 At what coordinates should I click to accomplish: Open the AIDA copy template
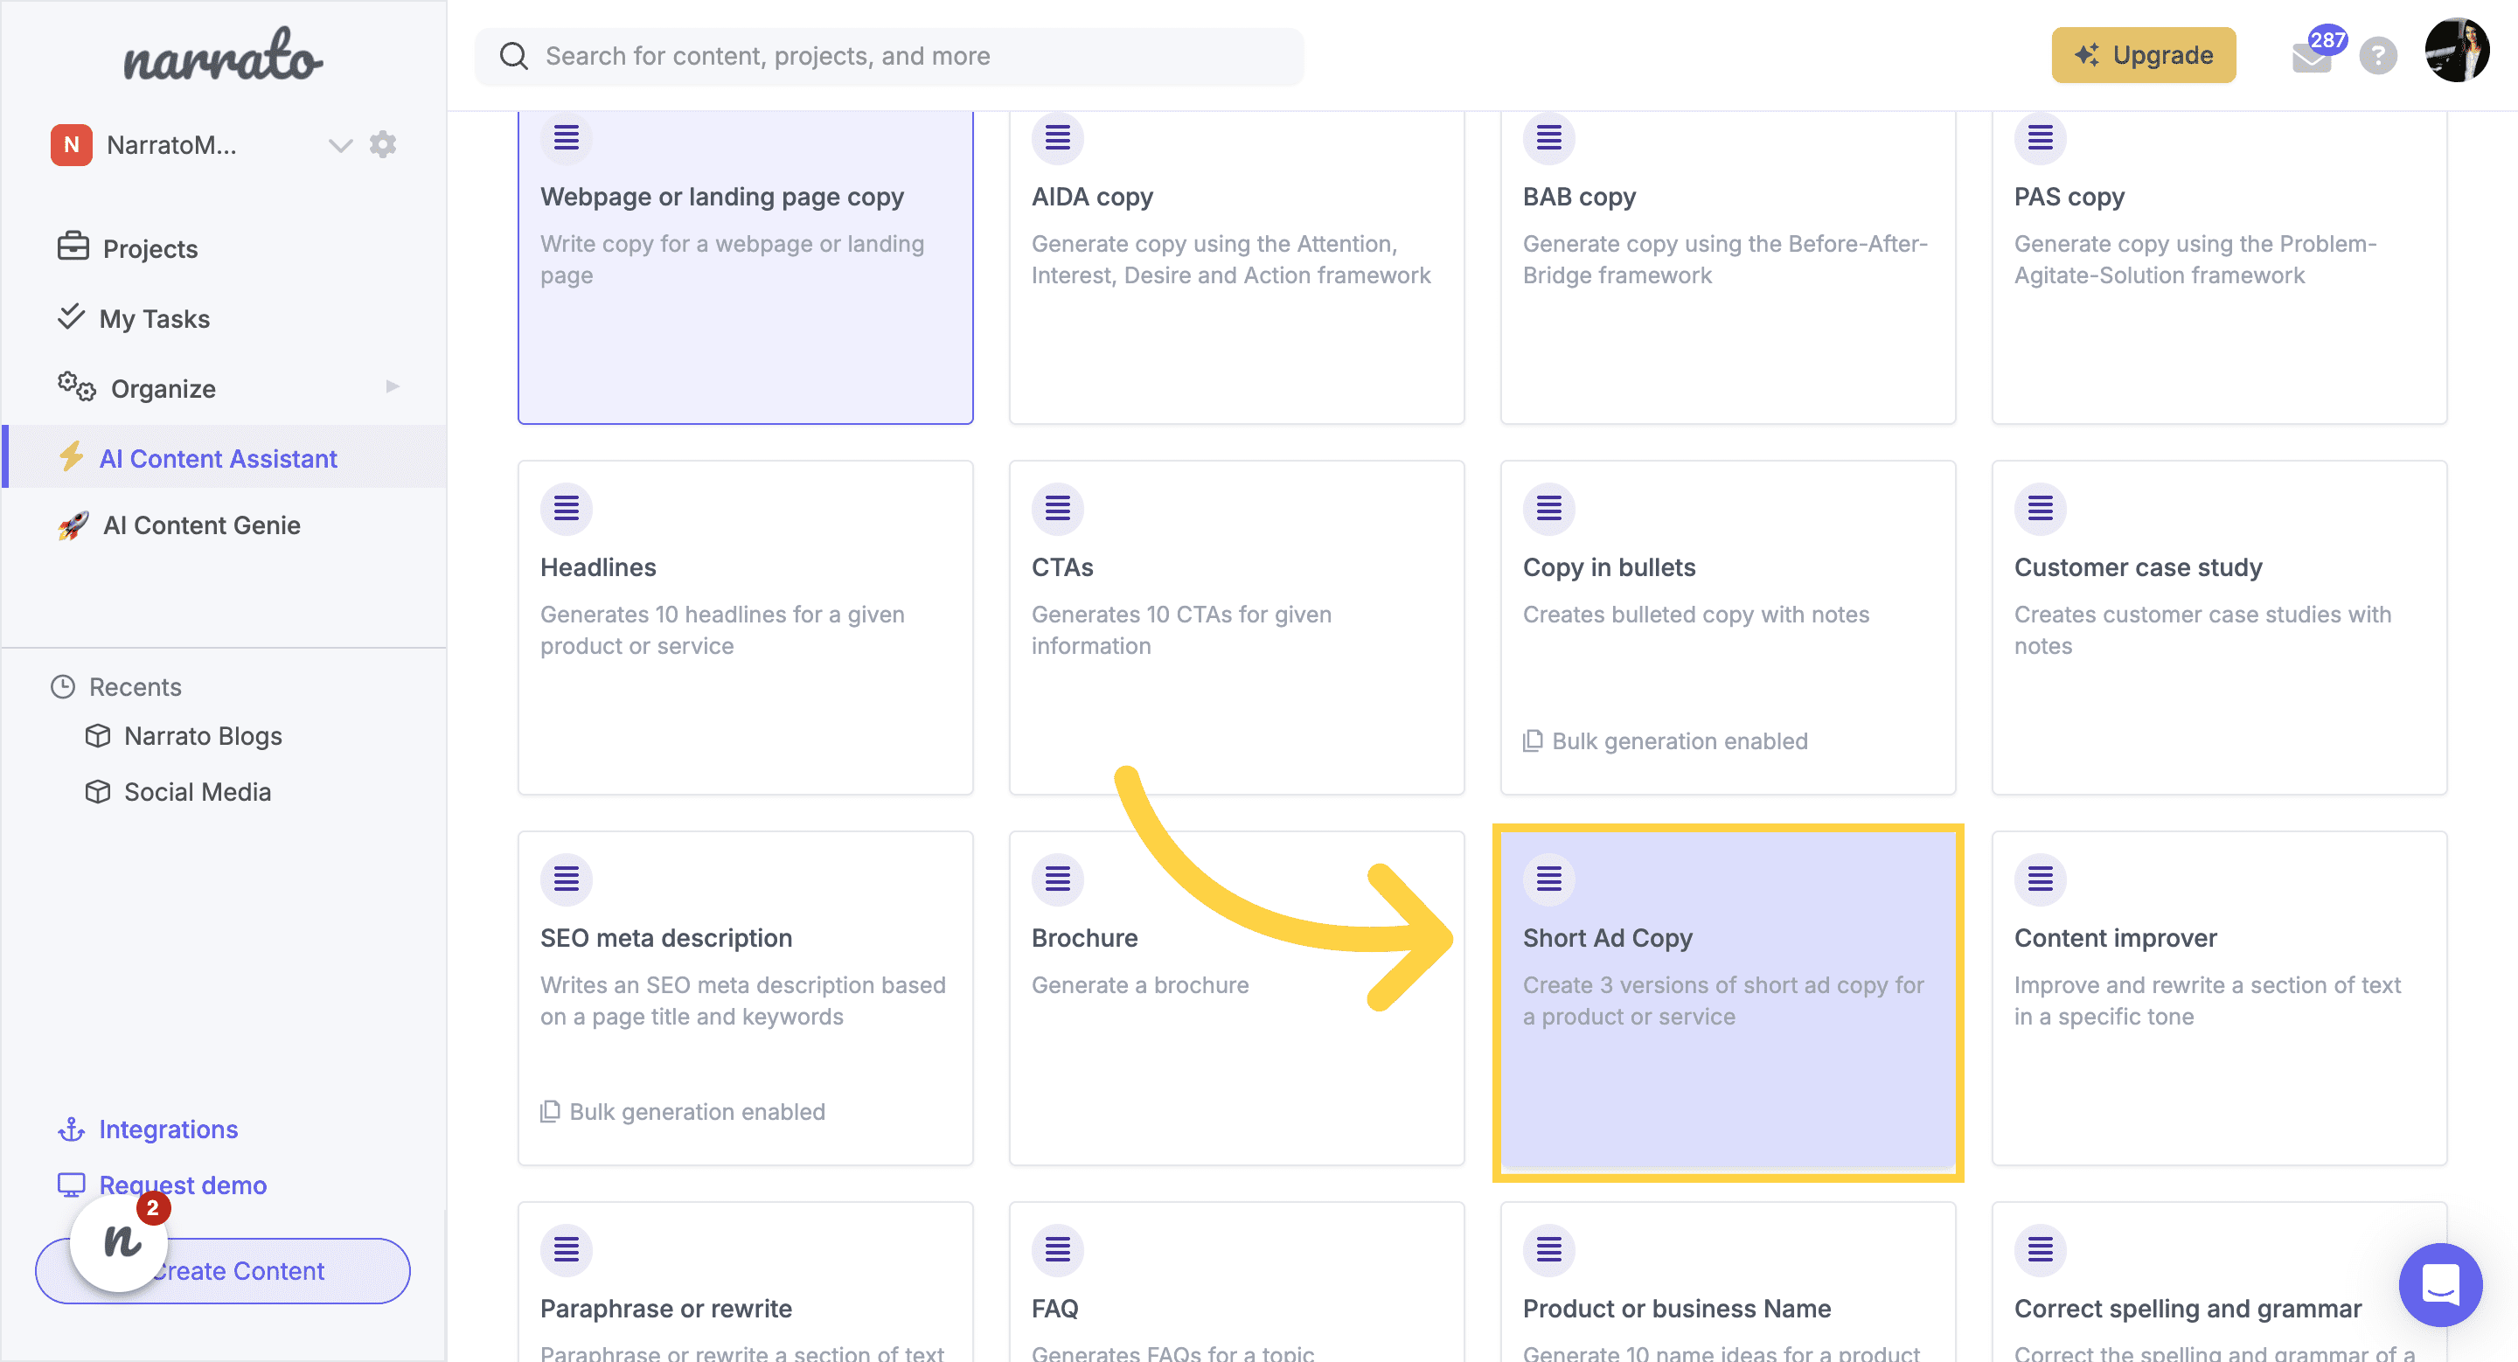[x=1236, y=267]
